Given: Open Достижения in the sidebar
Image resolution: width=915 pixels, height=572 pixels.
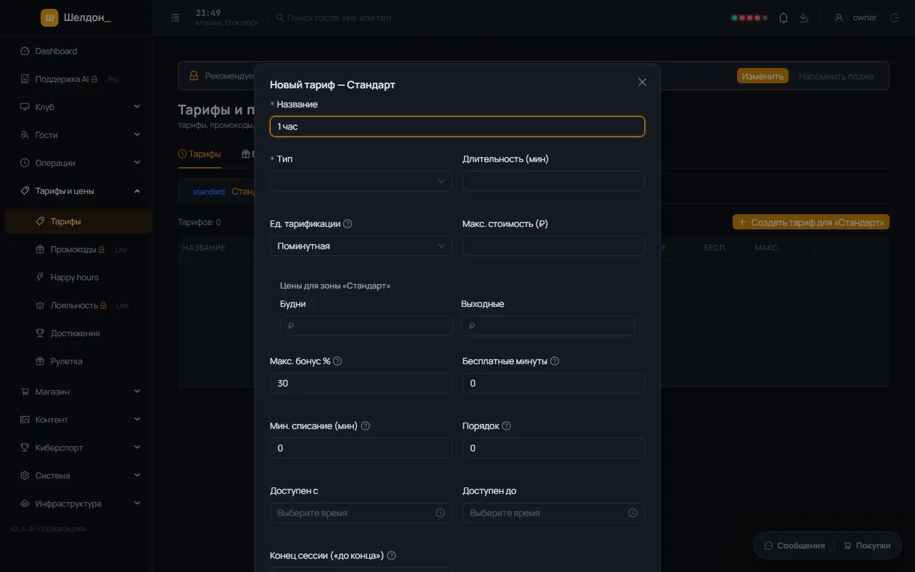Looking at the screenshot, I should 78,333.
